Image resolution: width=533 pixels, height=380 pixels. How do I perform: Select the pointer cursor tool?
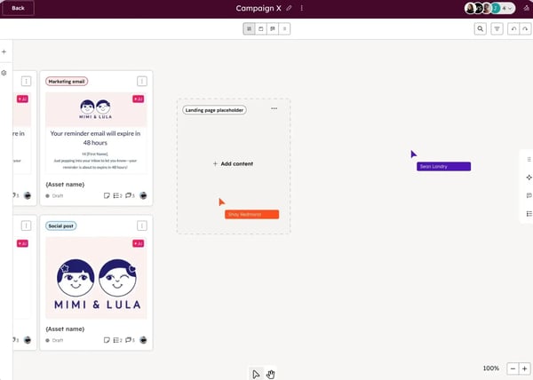pos(256,374)
